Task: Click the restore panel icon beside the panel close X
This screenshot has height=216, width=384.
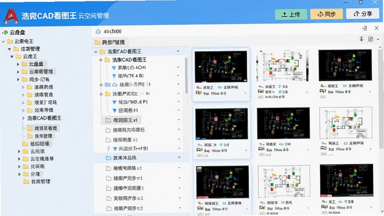Action: [x=365, y=28]
